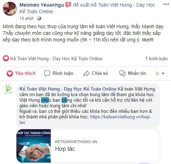Click the heart reaction count icon
The image size is (171, 164).
6,58
